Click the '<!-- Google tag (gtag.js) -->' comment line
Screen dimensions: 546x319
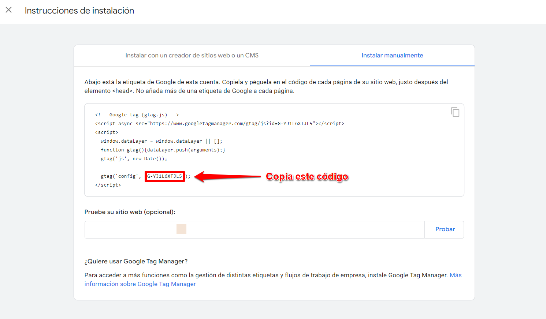137,115
